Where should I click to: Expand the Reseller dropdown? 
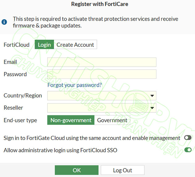click(102, 108)
